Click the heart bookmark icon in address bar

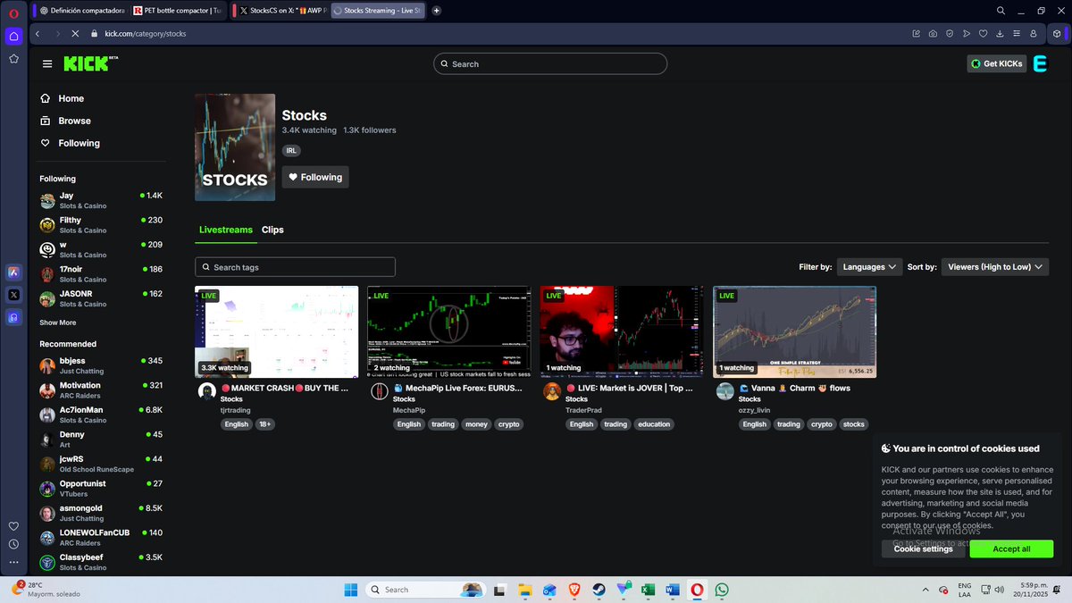(983, 34)
